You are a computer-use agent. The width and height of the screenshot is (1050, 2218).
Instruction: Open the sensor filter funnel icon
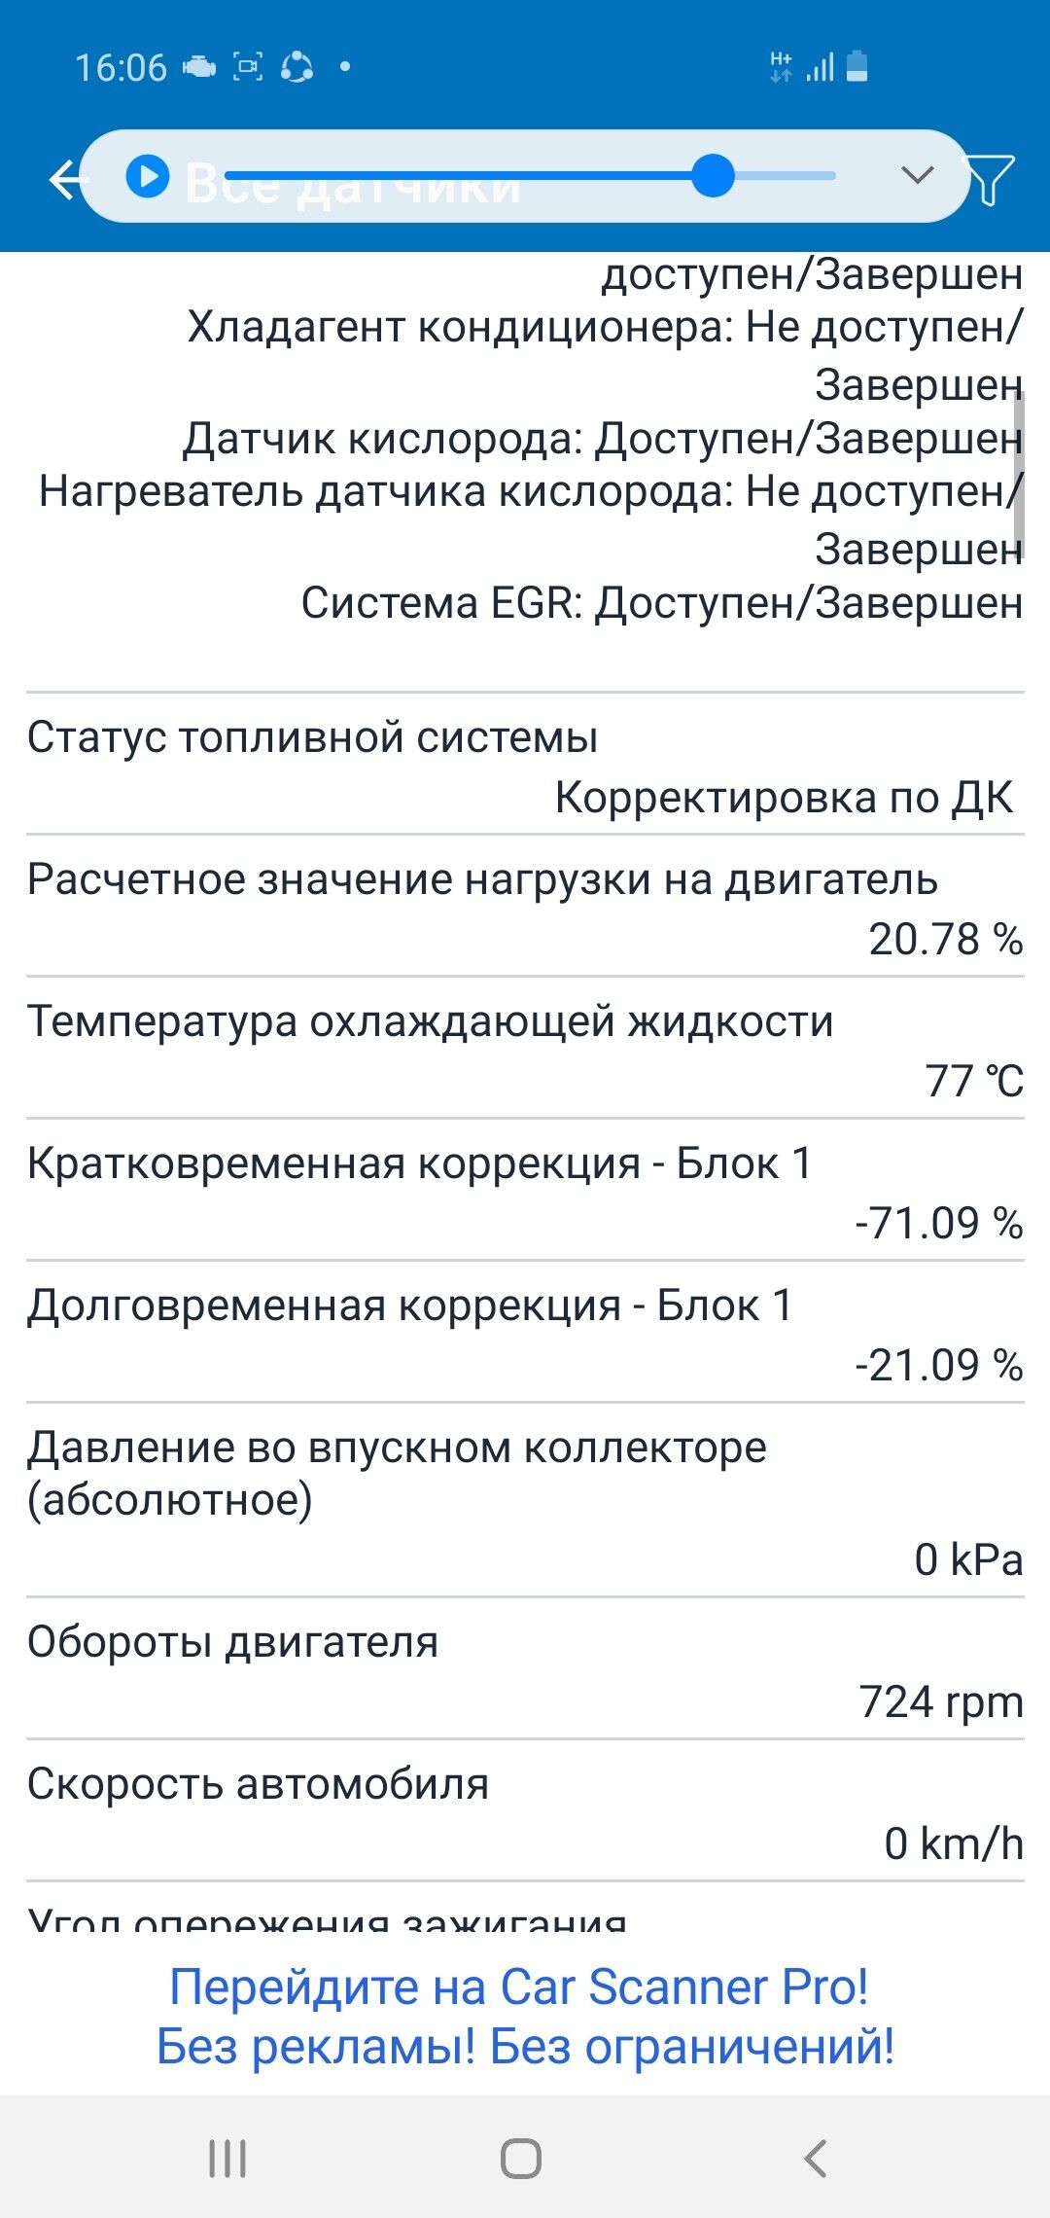[990, 179]
